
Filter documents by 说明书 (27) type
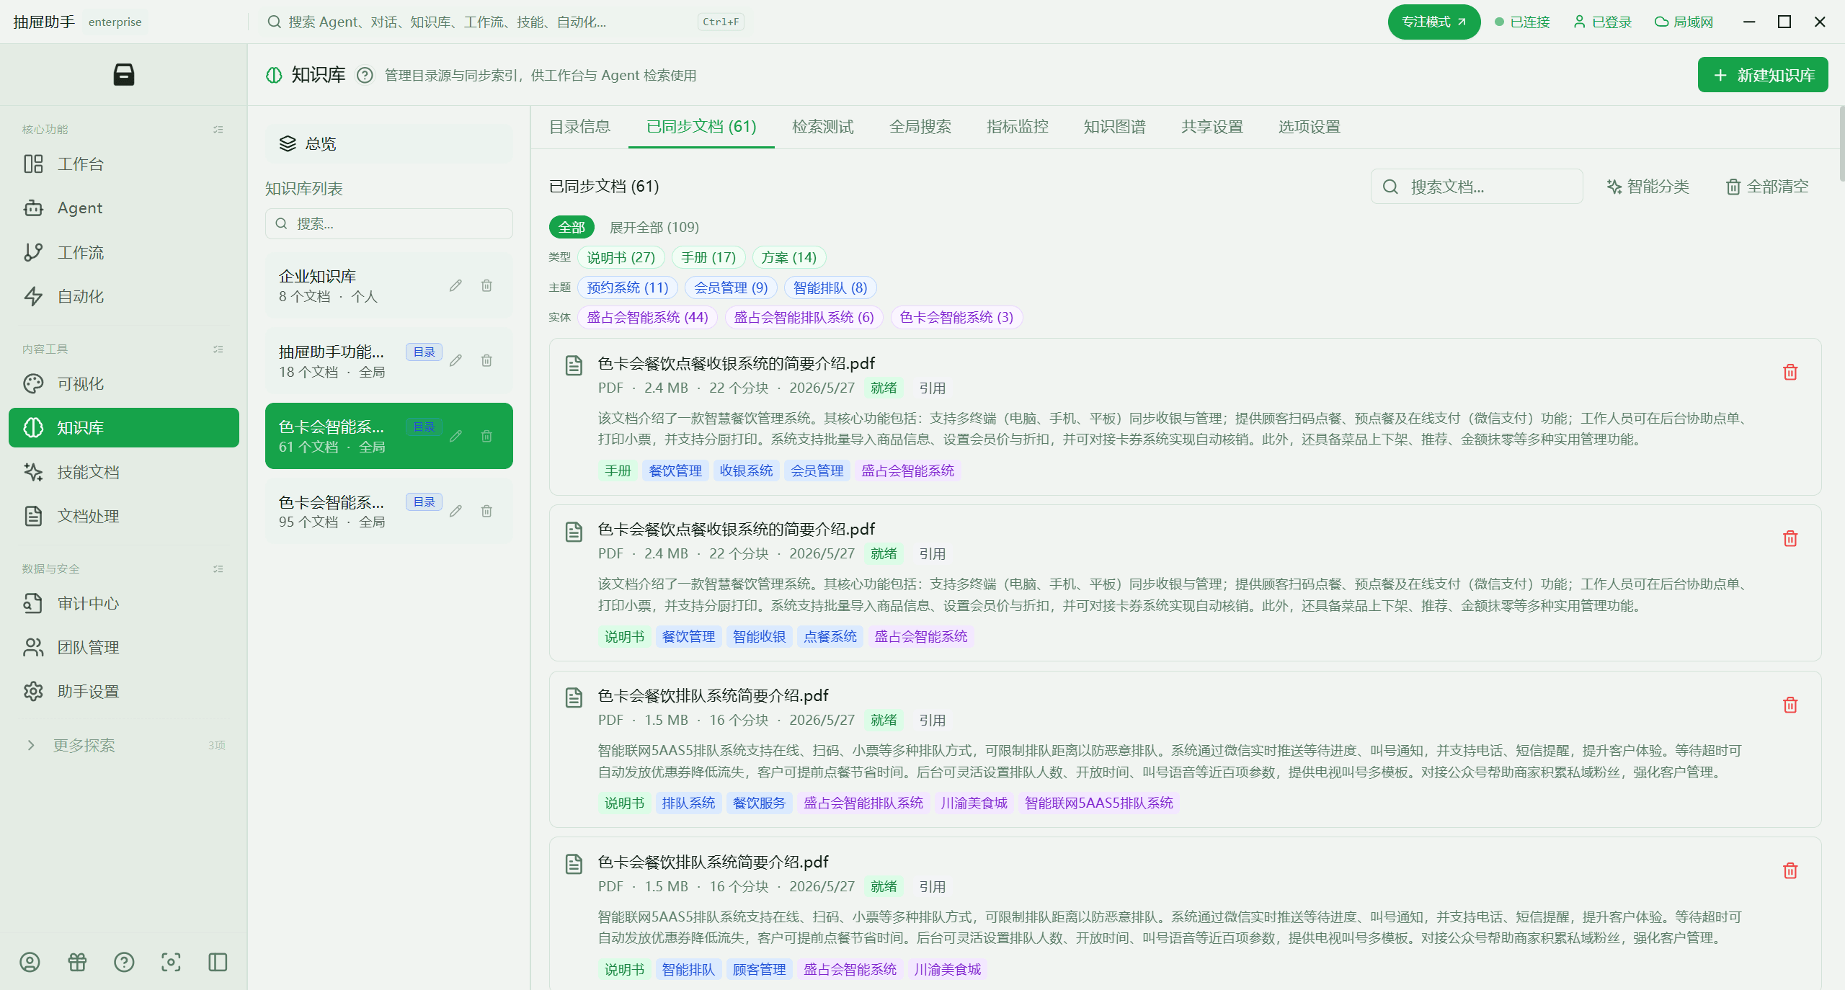(x=621, y=257)
